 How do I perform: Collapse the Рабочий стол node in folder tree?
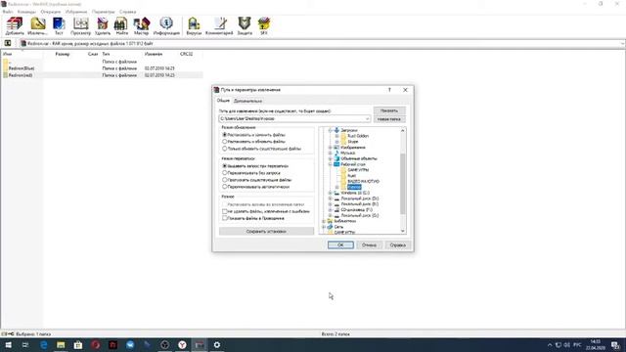(331, 164)
